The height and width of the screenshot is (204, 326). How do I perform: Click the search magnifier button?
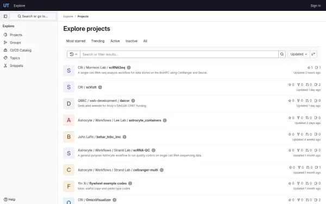pos(282,54)
